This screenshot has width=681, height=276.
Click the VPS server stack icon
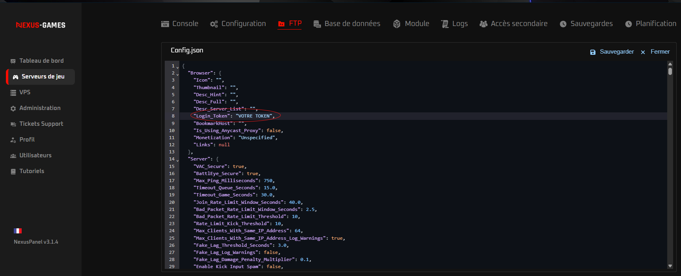coord(13,93)
